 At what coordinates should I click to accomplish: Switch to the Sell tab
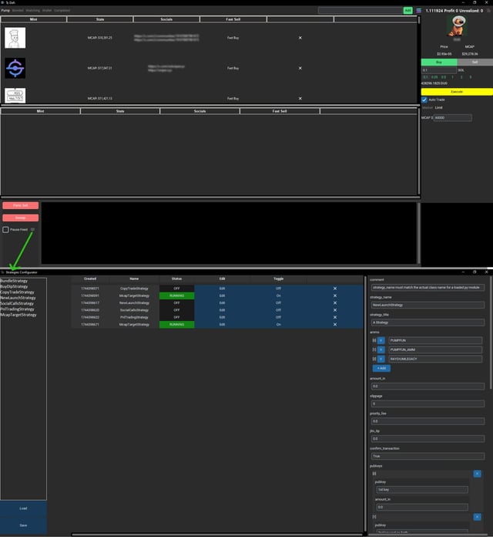pyautogui.click(x=475, y=62)
